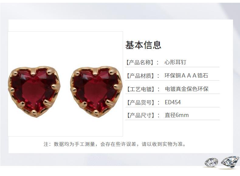
Task: Click the ED454 product number
Action: click(x=173, y=102)
